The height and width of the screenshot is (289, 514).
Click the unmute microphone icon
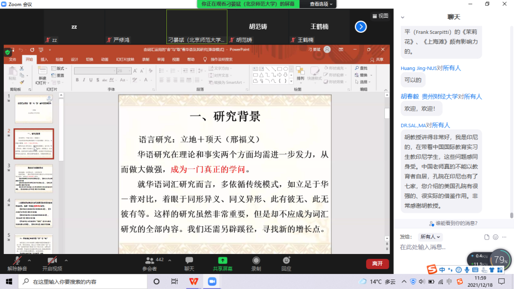tap(17, 261)
